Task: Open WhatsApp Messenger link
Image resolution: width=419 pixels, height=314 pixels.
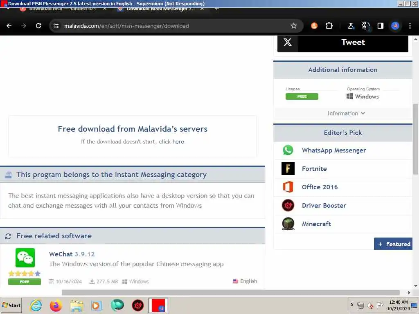Action: click(334, 150)
